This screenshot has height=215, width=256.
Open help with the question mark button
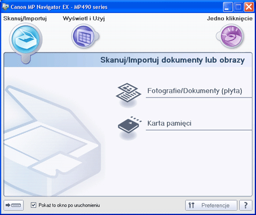(246, 205)
